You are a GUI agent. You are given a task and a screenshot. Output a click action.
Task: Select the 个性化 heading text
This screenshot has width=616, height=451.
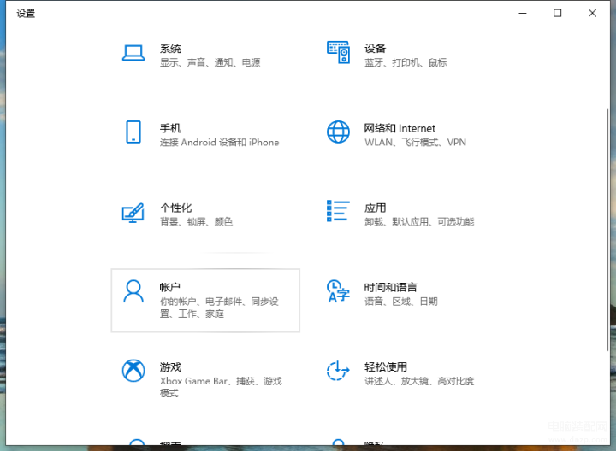click(x=175, y=208)
